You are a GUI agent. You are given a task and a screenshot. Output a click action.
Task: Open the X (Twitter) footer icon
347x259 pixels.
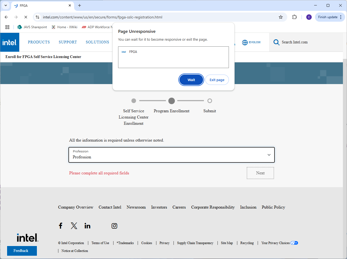coord(74,226)
